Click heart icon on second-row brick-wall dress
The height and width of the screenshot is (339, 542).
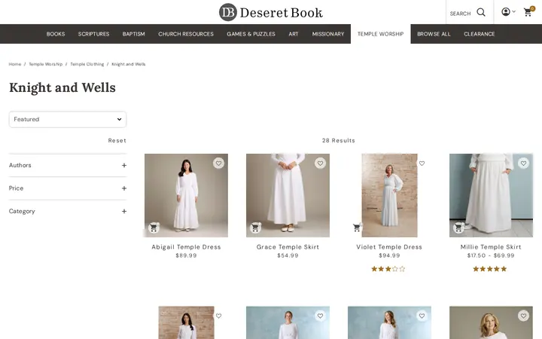(x=218, y=316)
